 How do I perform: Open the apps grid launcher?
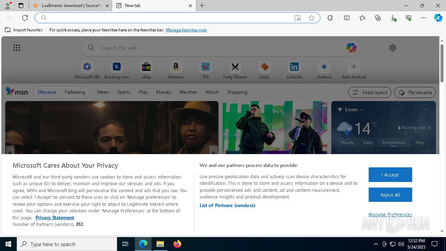[16, 48]
